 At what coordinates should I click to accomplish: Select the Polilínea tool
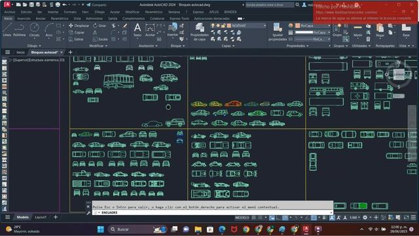(19, 29)
